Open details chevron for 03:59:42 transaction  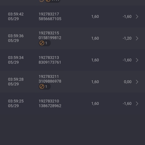click(x=137, y=17)
